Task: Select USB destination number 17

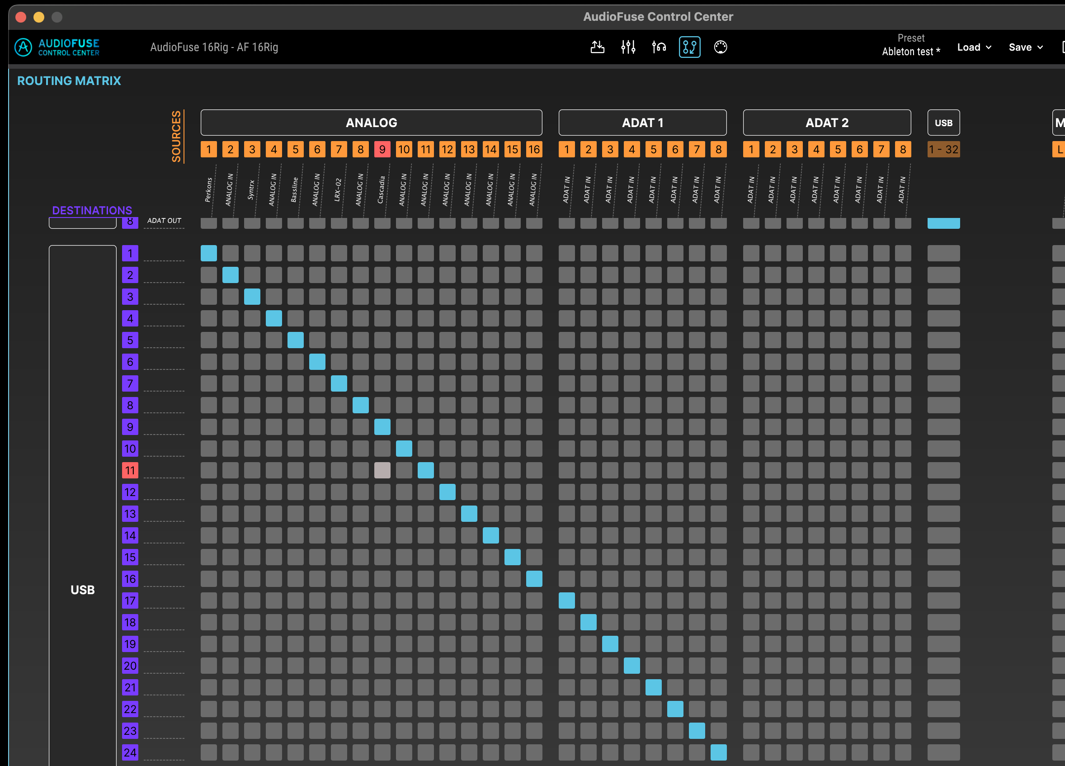Action: click(130, 600)
